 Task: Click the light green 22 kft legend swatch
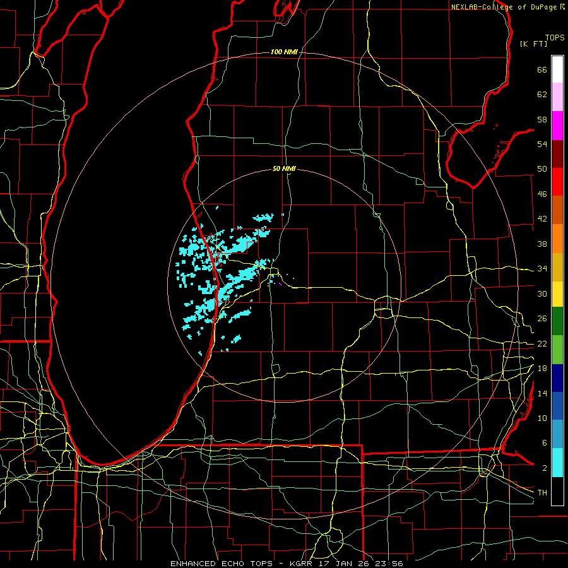tap(557, 350)
